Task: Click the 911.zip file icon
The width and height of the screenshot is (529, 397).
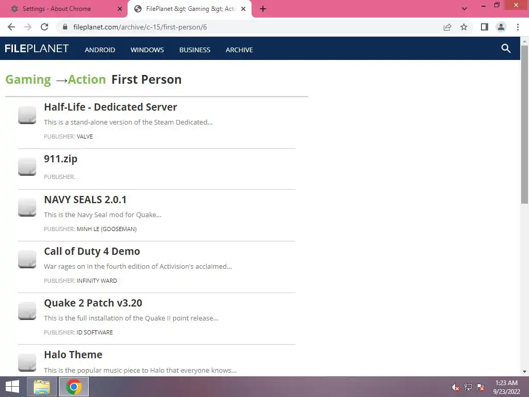Action: point(27,166)
